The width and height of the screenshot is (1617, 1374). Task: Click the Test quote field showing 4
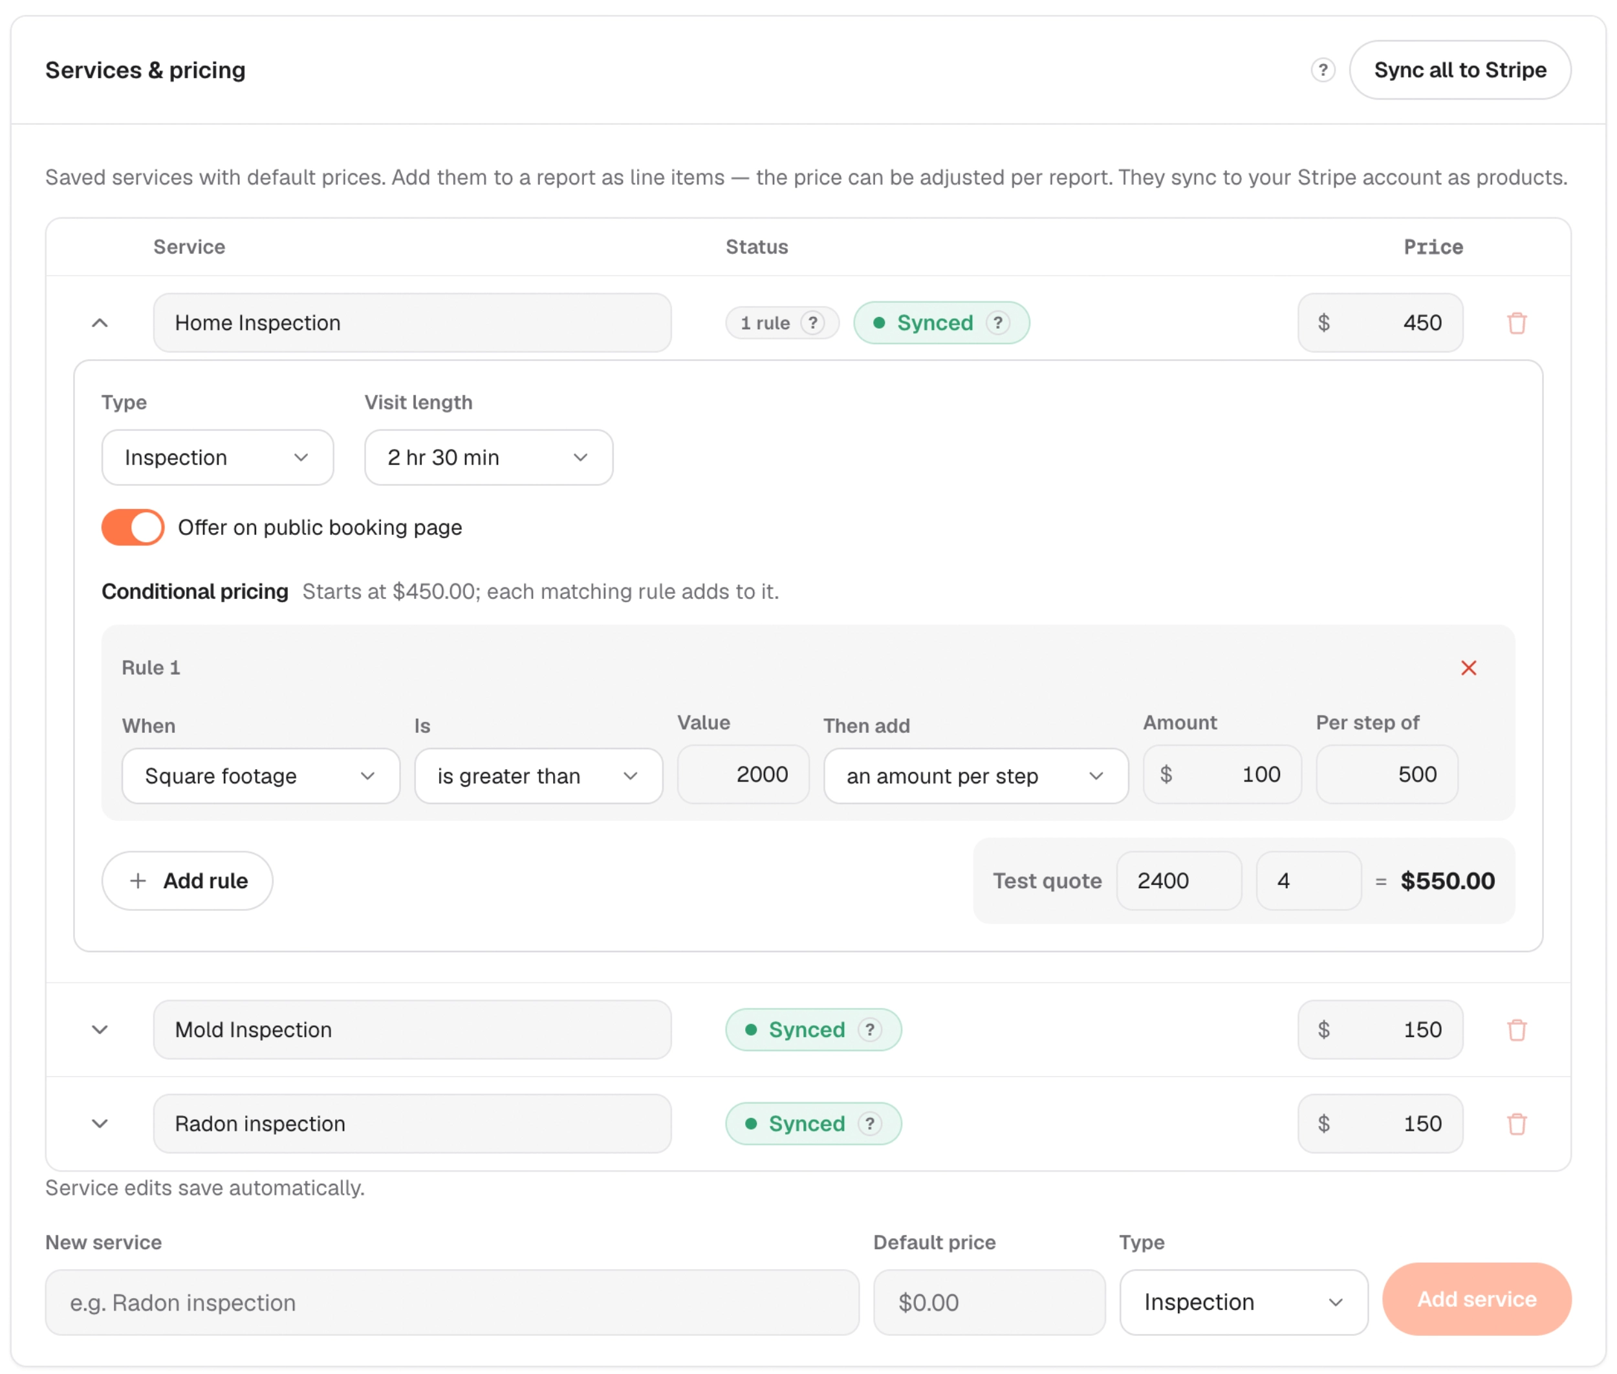click(1308, 880)
